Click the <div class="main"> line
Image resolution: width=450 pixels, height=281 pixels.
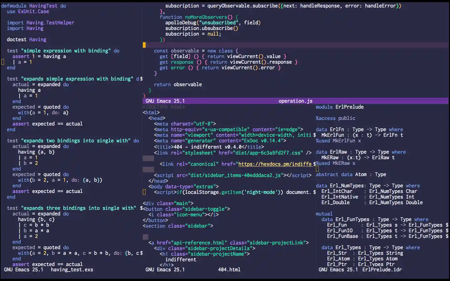[x=168, y=203]
